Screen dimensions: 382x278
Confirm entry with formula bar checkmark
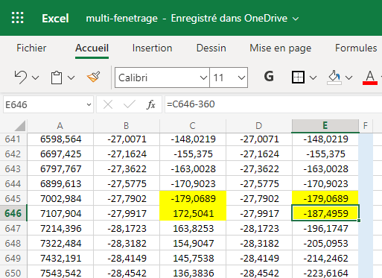(130, 104)
